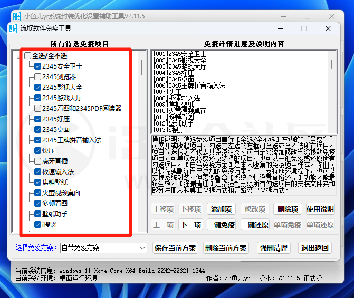Click the 操作说明 description text box

click(x=244, y=165)
